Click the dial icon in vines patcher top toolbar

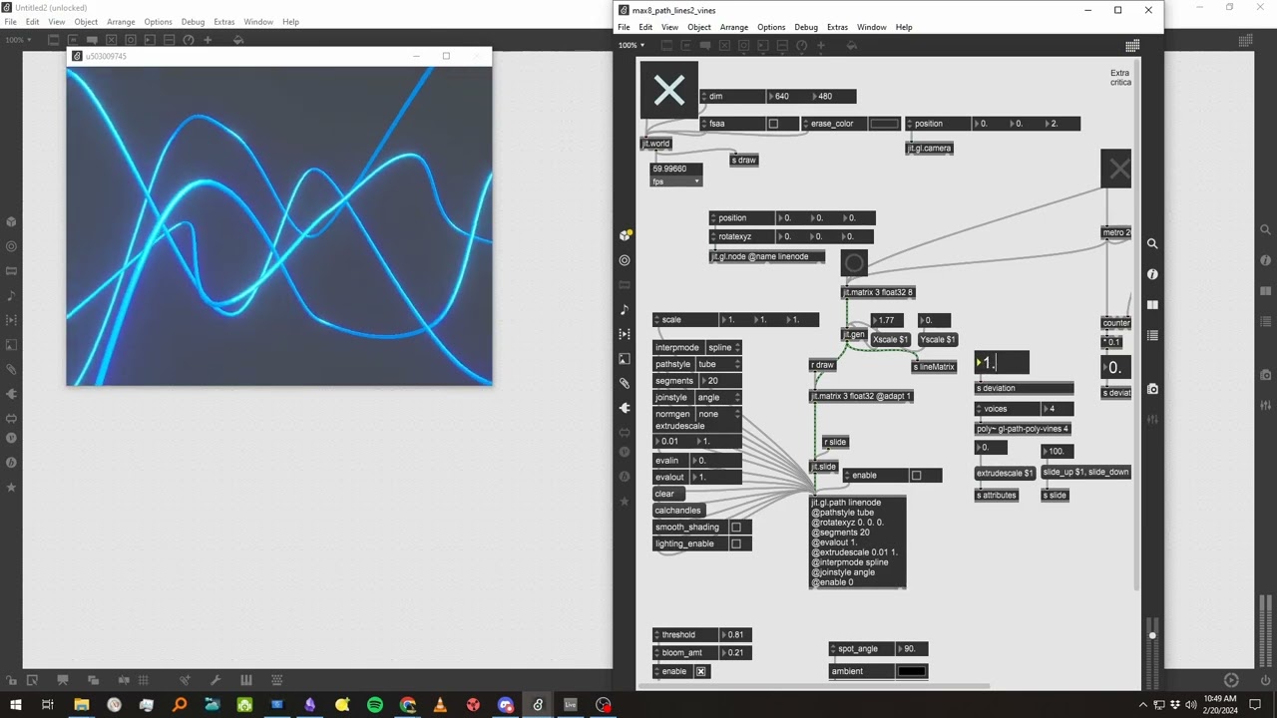point(803,46)
